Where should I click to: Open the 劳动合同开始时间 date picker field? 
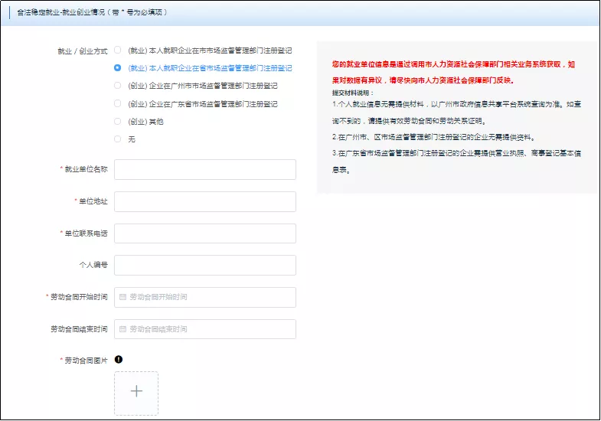pyautogui.click(x=205, y=297)
